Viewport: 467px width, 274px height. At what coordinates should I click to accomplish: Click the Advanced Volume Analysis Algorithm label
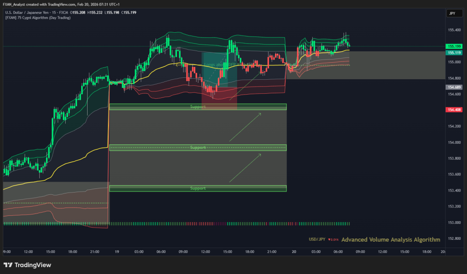pyautogui.click(x=390, y=239)
